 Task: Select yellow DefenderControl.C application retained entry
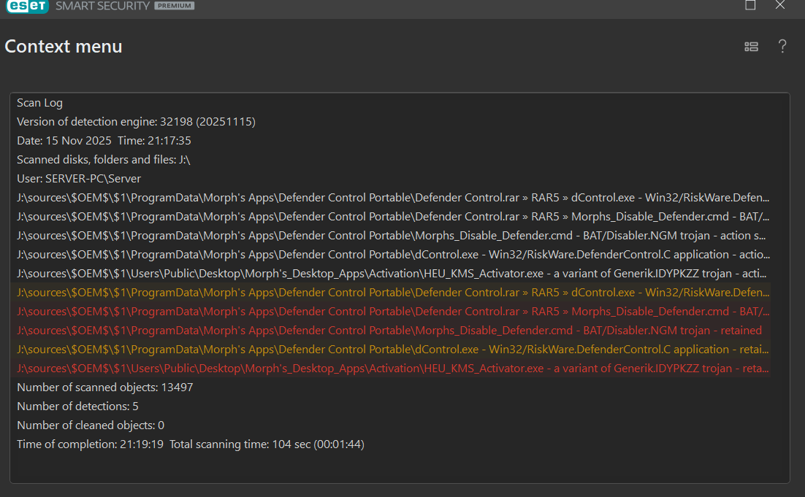[393, 349]
